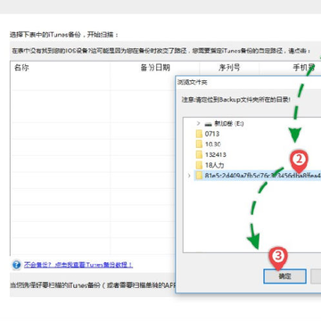
Task: Select the 0713 folder
Action: pyautogui.click(x=212, y=134)
